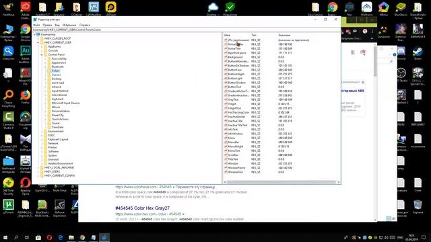431x242 pixels.
Task: Expand the HKEY_USERS node
Action: [38, 171]
